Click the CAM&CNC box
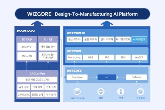Image resolution: width=165 pixels, height=110 pixels. click(24, 95)
